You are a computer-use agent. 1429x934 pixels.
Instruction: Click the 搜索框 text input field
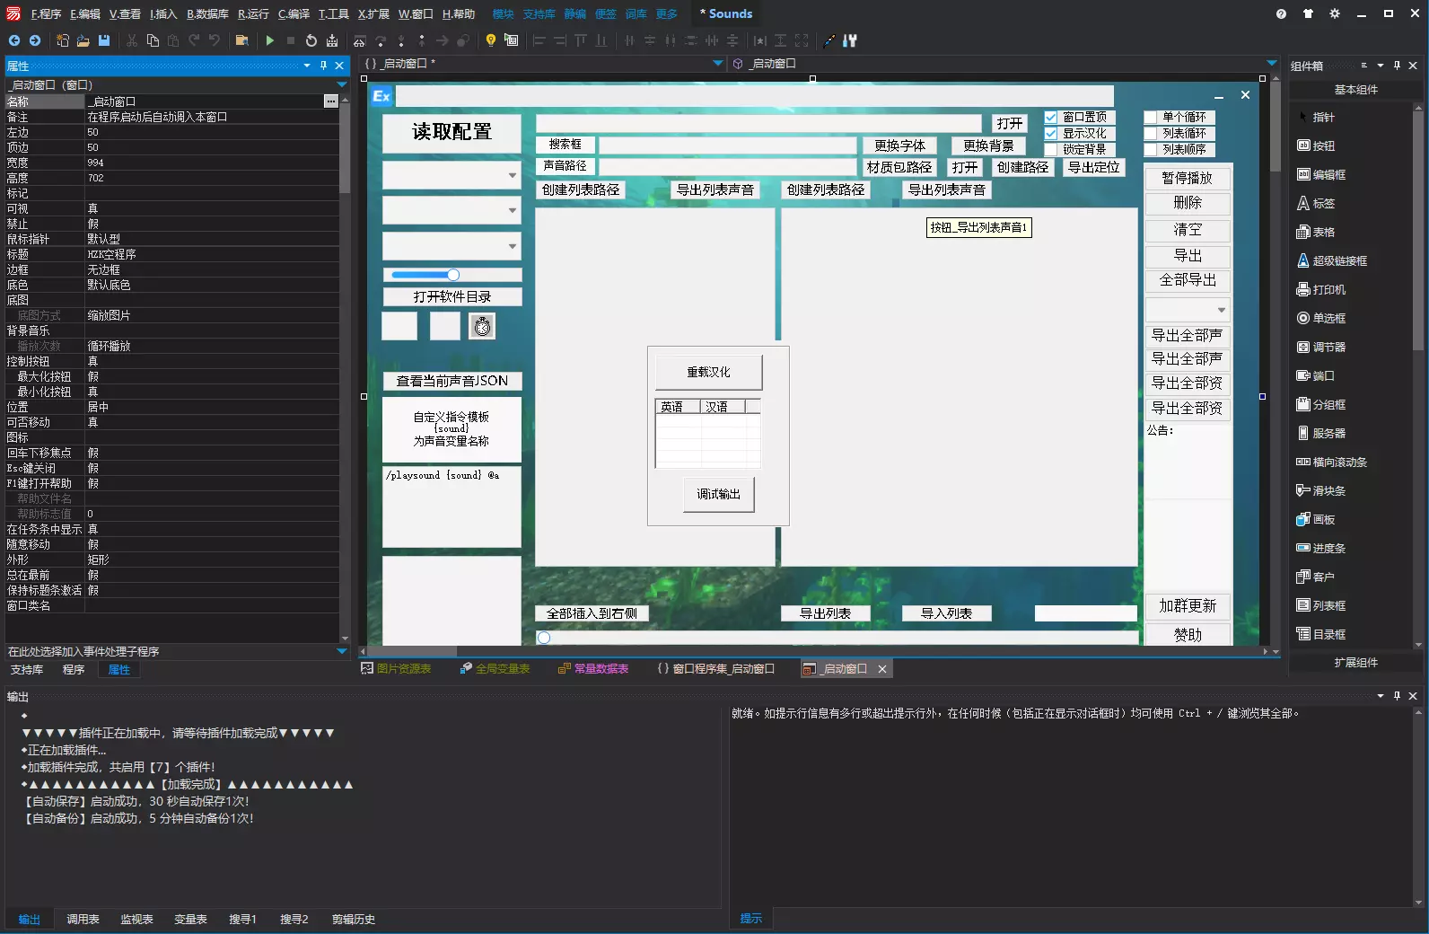(x=728, y=145)
